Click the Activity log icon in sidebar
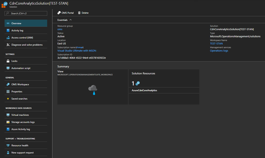 (x=8, y=31)
